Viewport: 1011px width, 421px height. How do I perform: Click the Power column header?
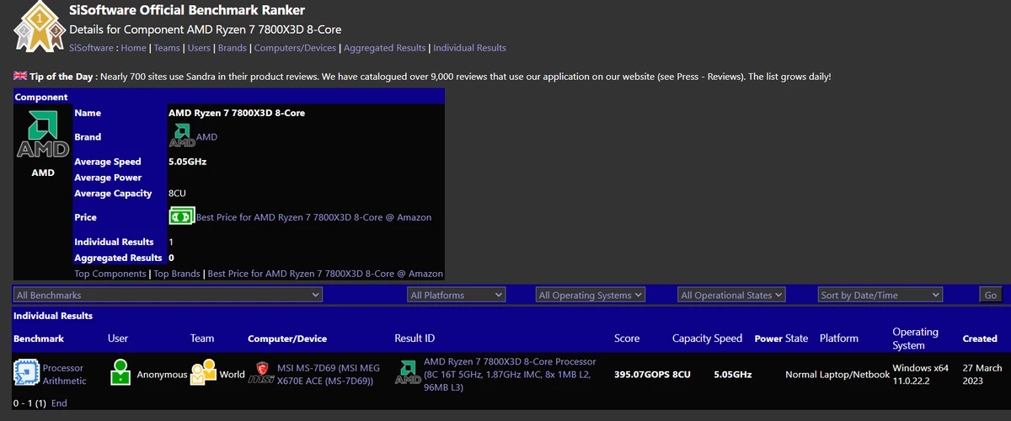pyautogui.click(x=768, y=338)
